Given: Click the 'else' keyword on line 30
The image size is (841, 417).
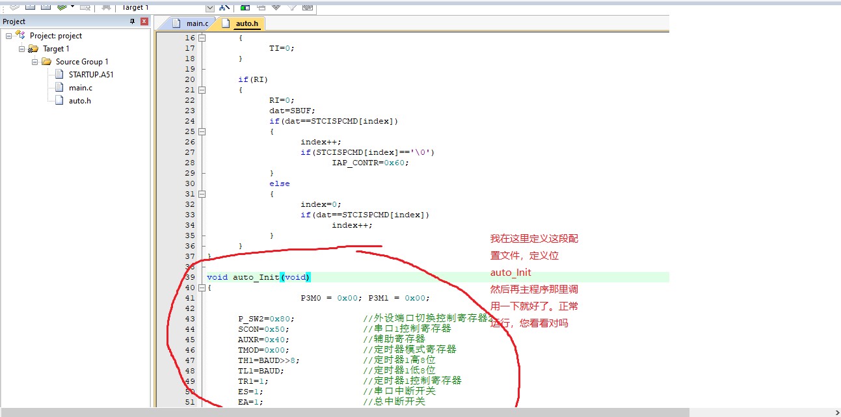Looking at the screenshot, I should [x=280, y=183].
